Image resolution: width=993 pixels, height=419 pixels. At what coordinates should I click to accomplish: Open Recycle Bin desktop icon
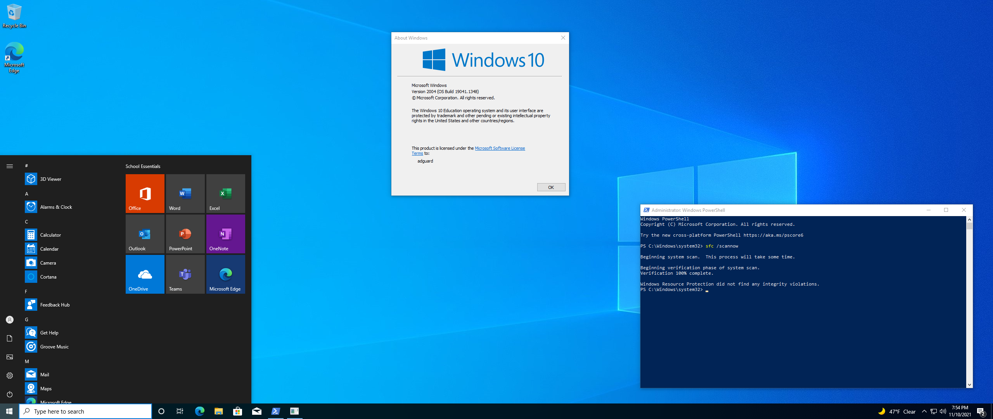click(x=14, y=16)
